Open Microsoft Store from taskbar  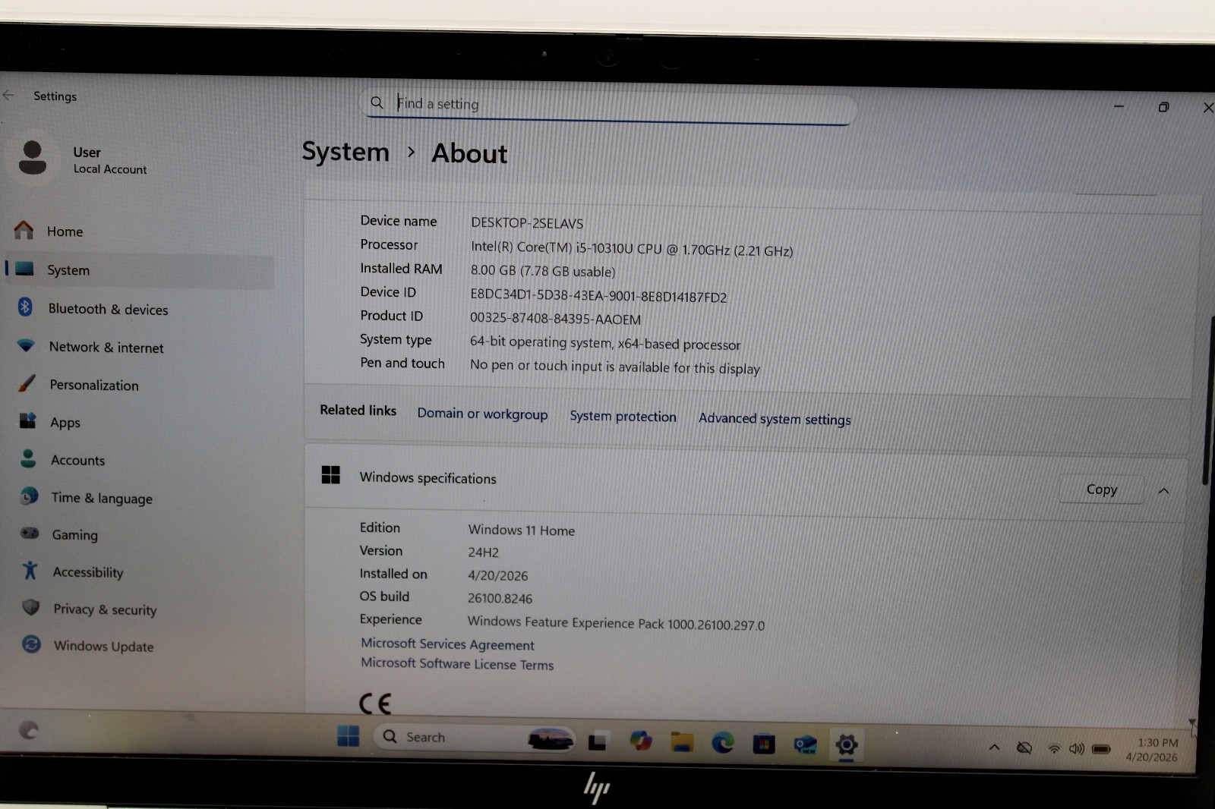(764, 744)
